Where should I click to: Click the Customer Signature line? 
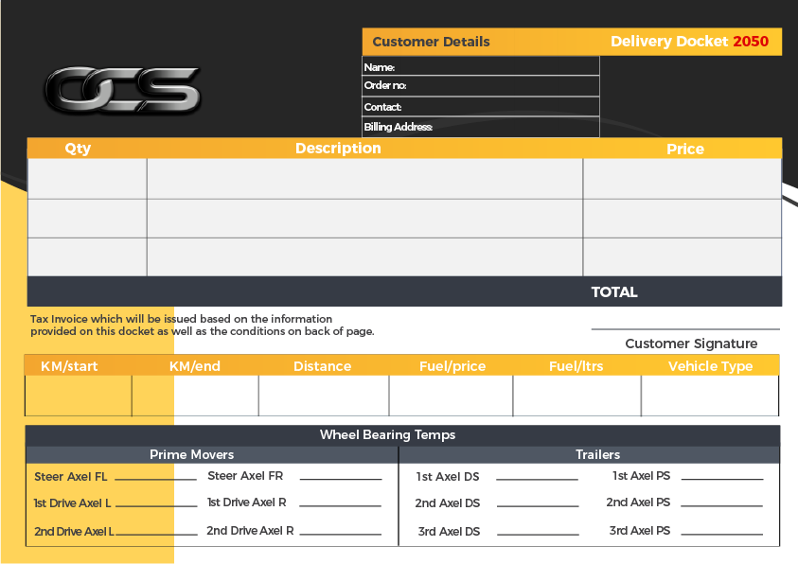tap(685, 327)
